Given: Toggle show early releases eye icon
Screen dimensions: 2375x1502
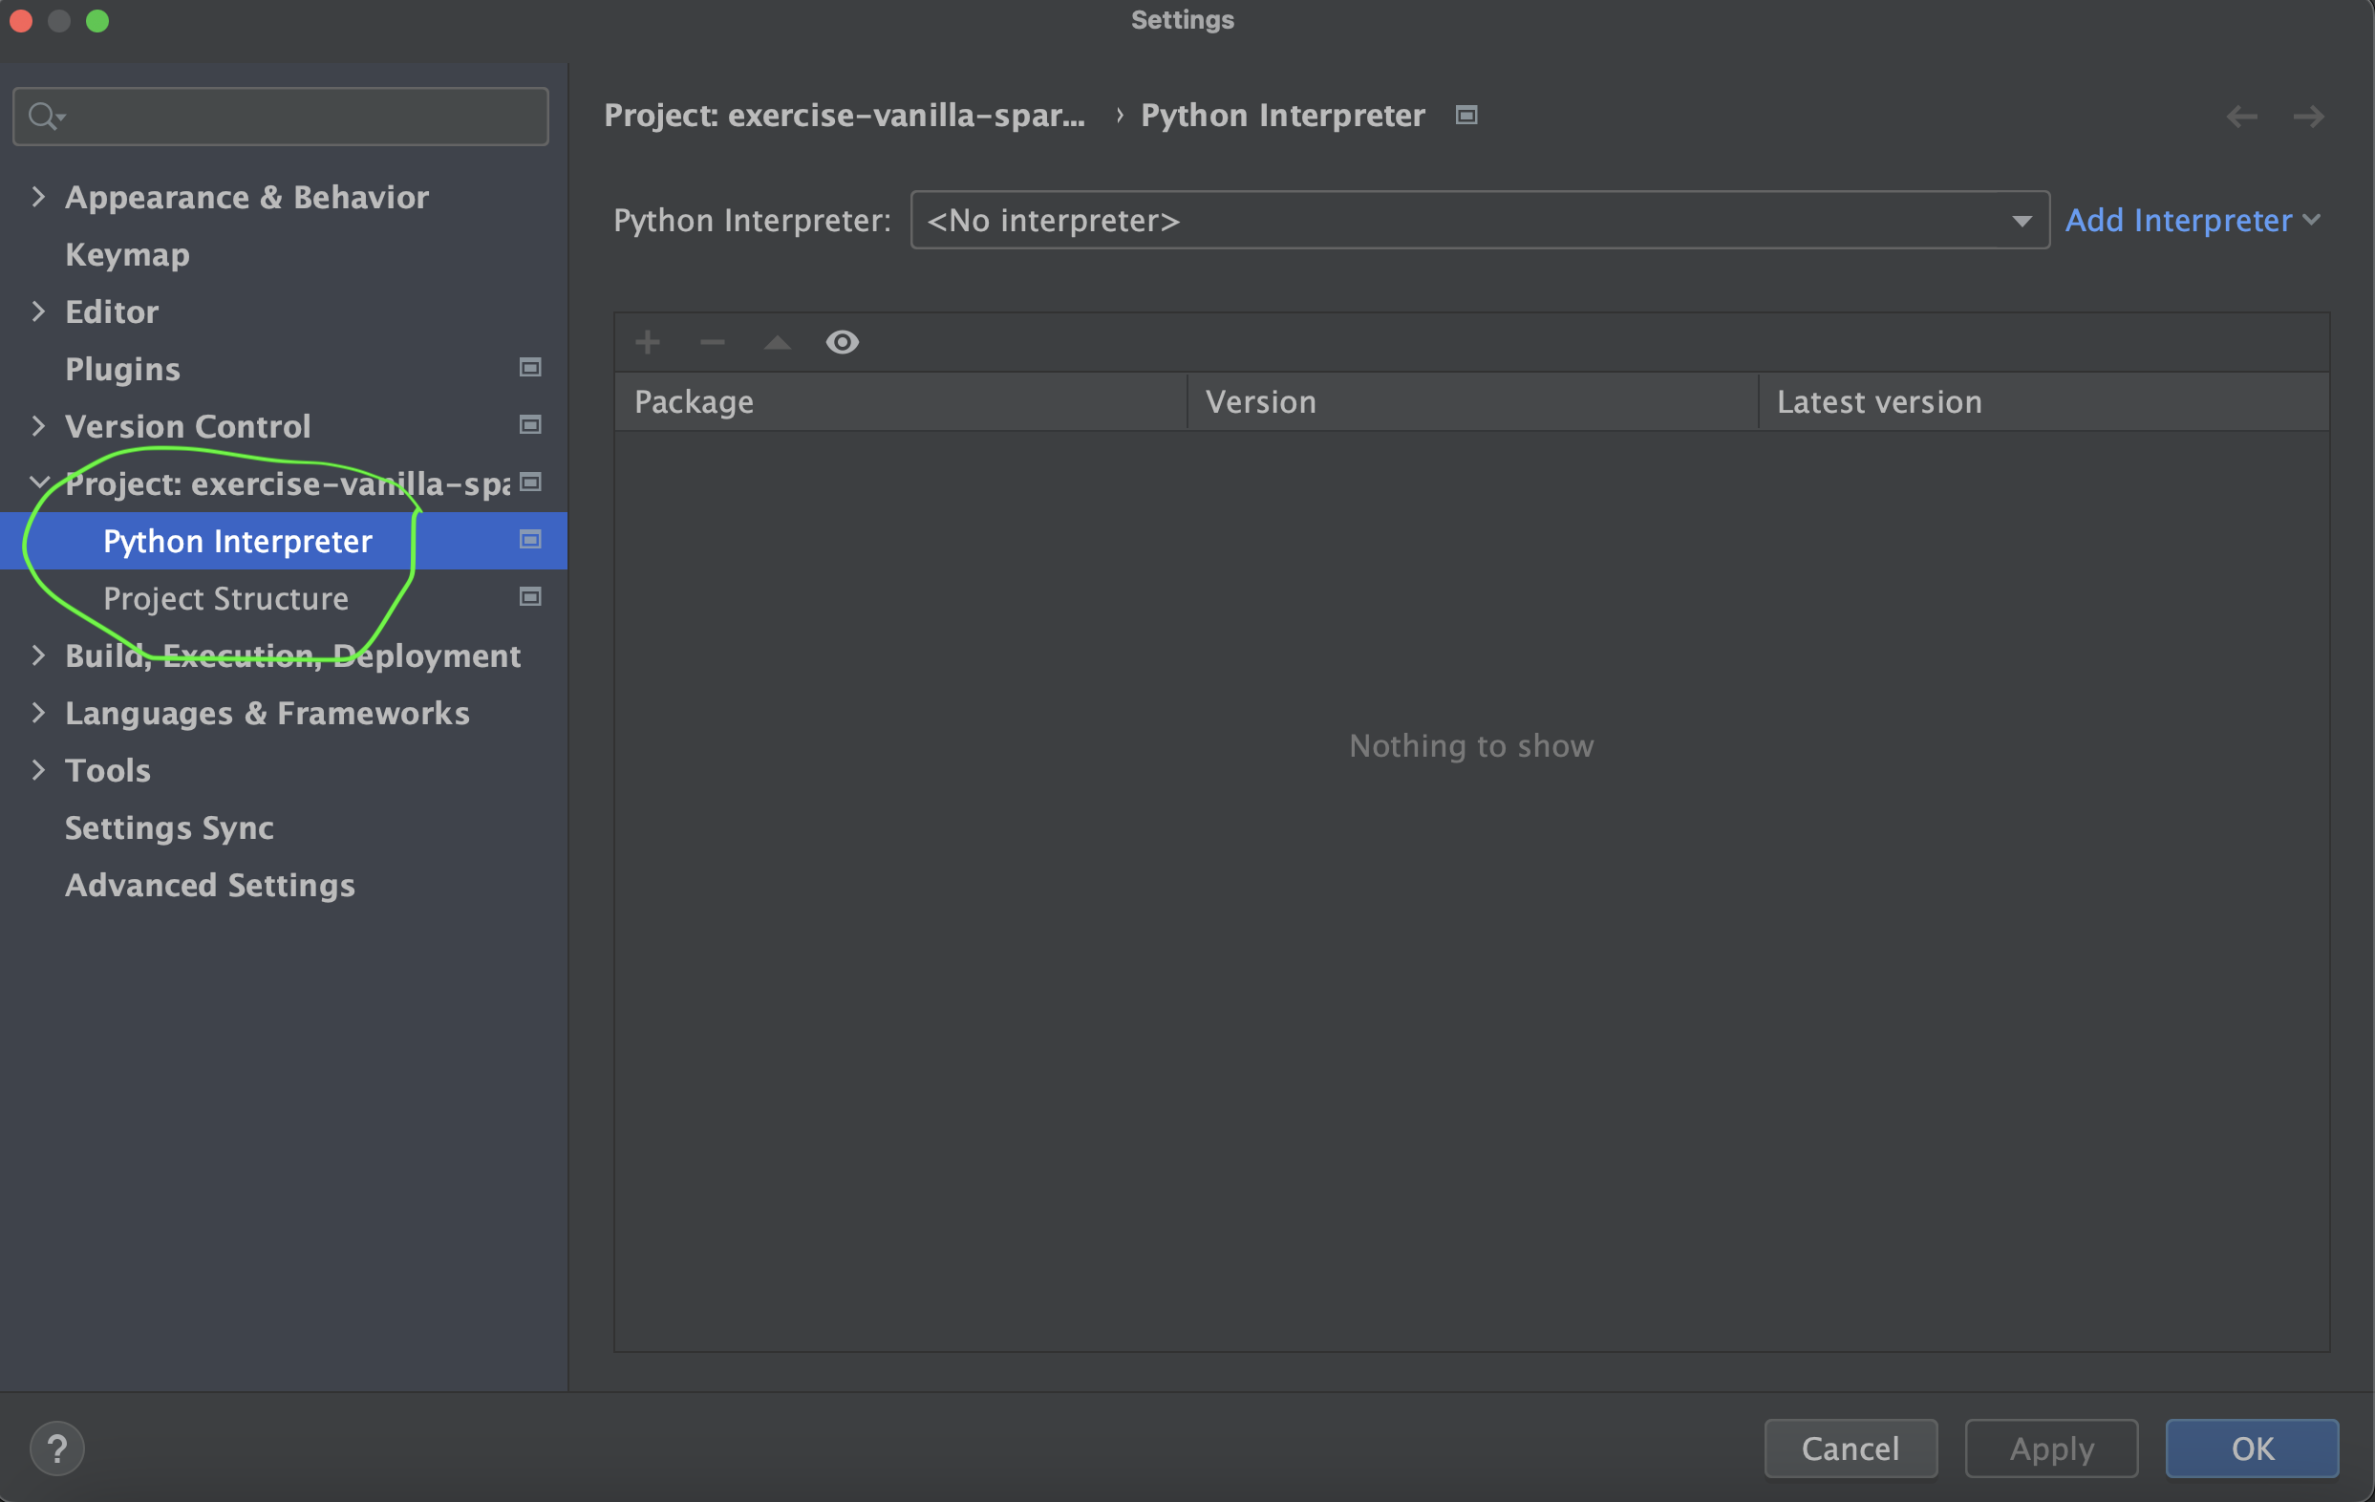Looking at the screenshot, I should [x=843, y=342].
